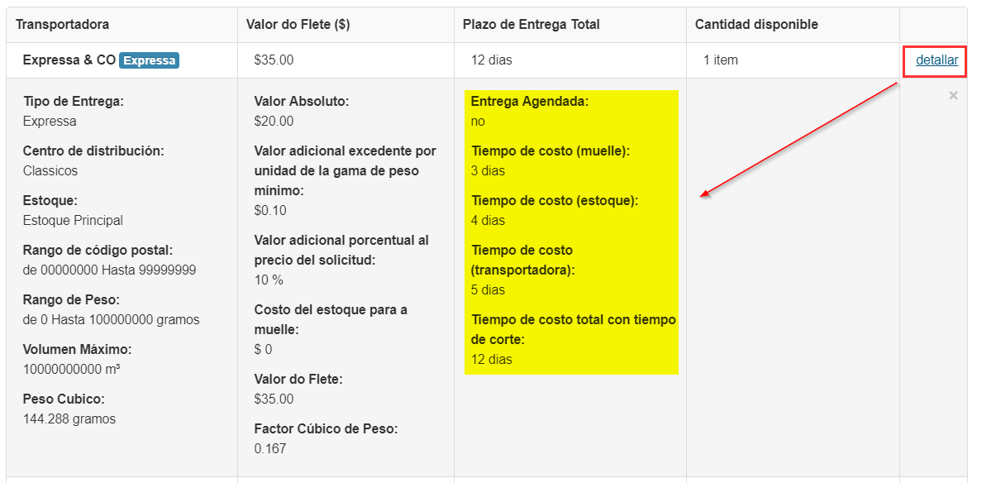Screen dimensions: 996x483
Task: Select the Valor Absoluto label
Action: (x=302, y=102)
